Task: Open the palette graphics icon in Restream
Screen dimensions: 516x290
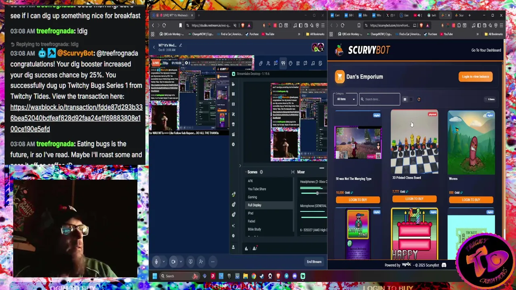Action: (290, 63)
